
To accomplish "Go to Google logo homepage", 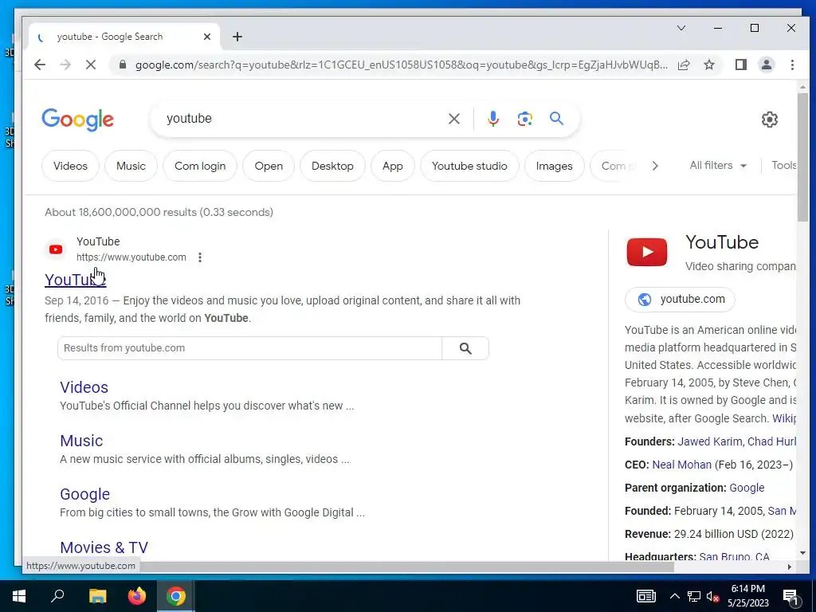I will pyautogui.click(x=77, y=120).
